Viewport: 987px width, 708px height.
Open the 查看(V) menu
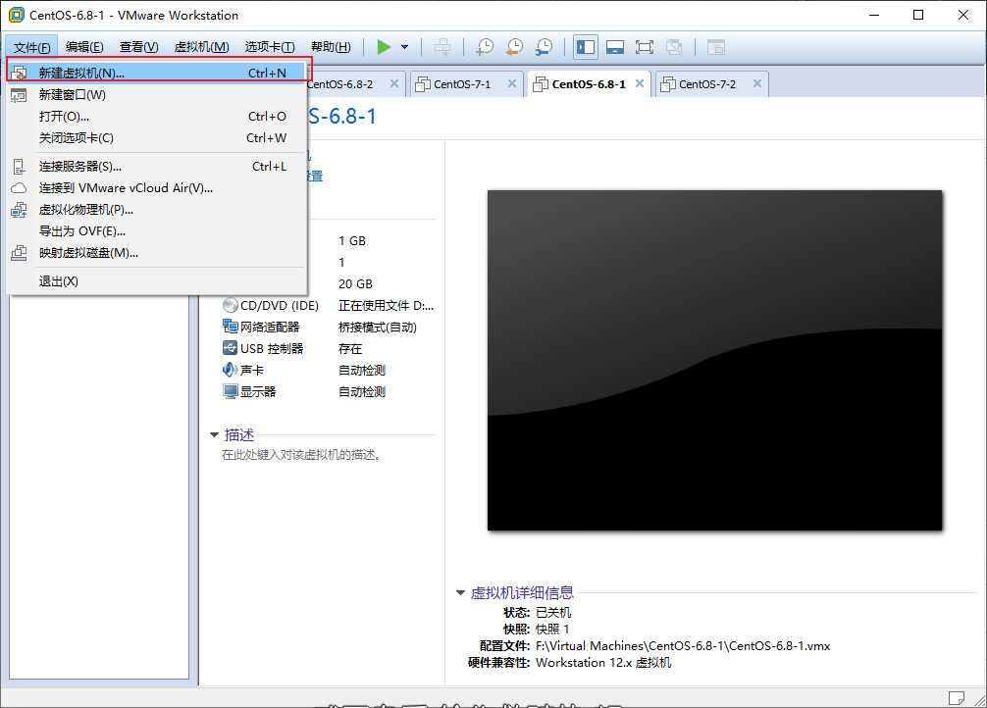[x=138, y=47]
